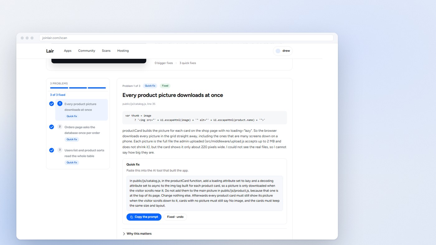
Task: Open the Hosting nav item
Action: pos(123,51)
